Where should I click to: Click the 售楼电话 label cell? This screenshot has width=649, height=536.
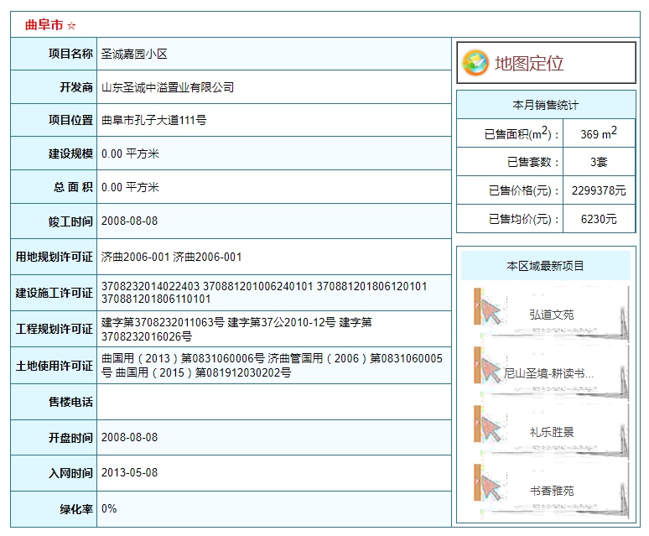(x=54, y=402)
